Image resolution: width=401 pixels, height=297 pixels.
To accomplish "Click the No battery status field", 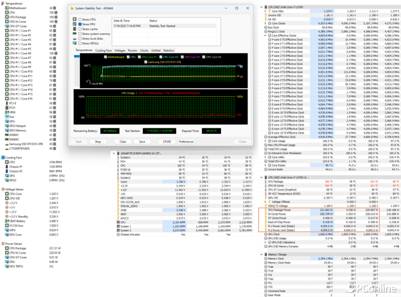I will [110, 131].
